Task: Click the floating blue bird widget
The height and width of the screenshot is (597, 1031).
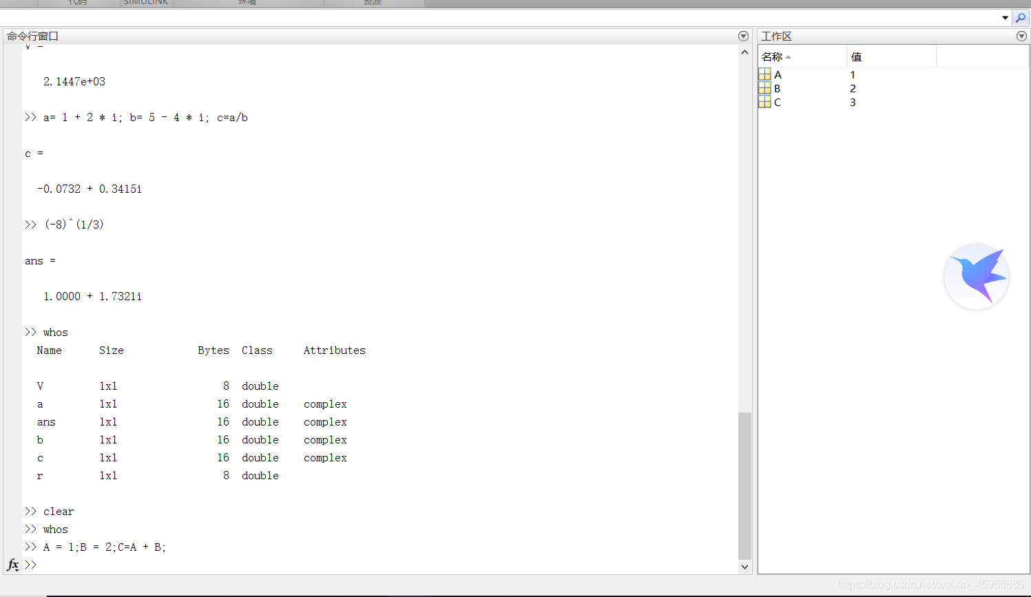Action: pos(977,277)
